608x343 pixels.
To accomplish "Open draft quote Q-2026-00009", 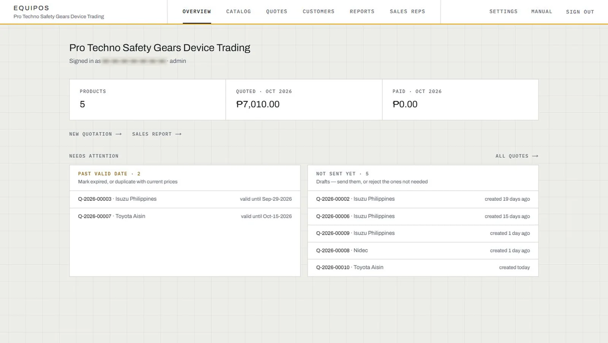I will pos(423,233).
